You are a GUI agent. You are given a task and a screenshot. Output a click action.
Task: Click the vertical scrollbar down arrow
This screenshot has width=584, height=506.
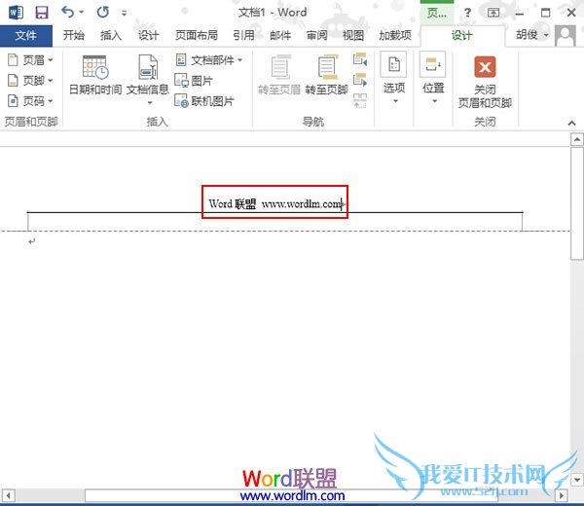click(x=577, y=480)
